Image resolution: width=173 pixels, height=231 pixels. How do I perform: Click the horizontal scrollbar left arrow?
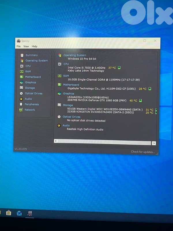56,141
